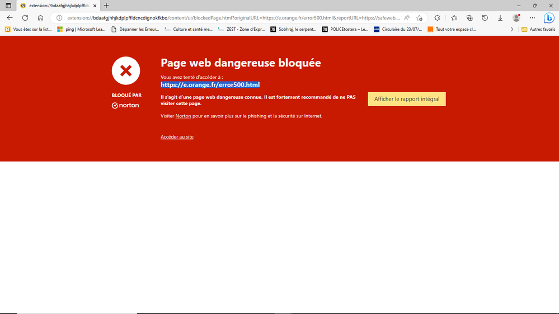Open 'ZEST - Zone d'Expr...' bookmark

point(241,29)
